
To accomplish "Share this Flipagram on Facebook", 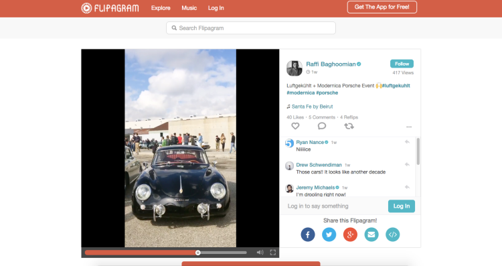I will (x=308, y=235).
